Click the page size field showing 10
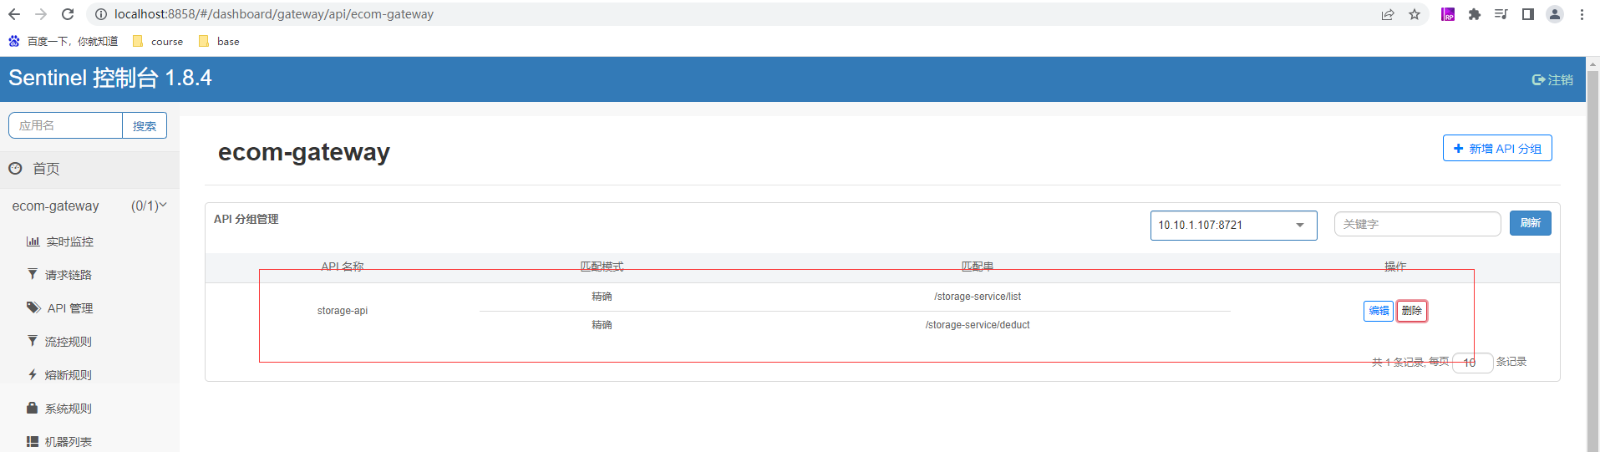 point(1472,363)
